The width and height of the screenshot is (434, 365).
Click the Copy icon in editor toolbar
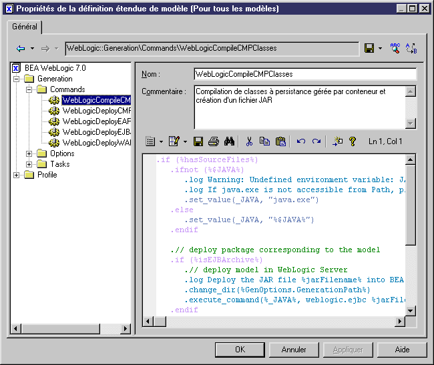pos(264,141)
